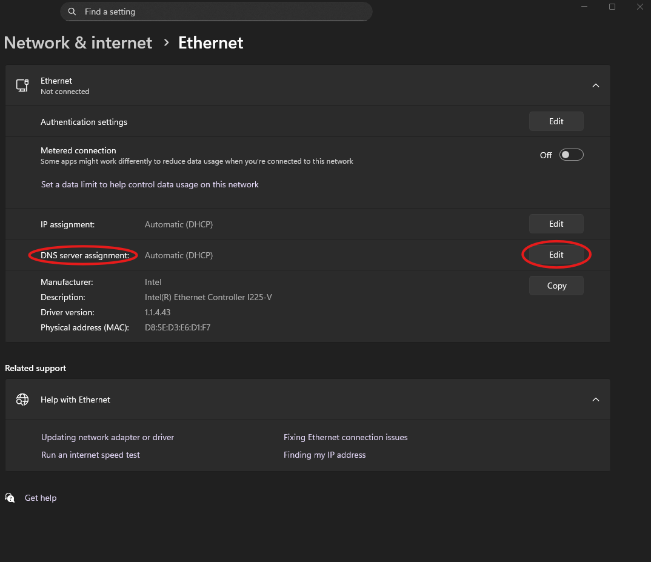This screenshot has height=562, width=651.
Task: Click the Find a setting search box
Action: 216,12
